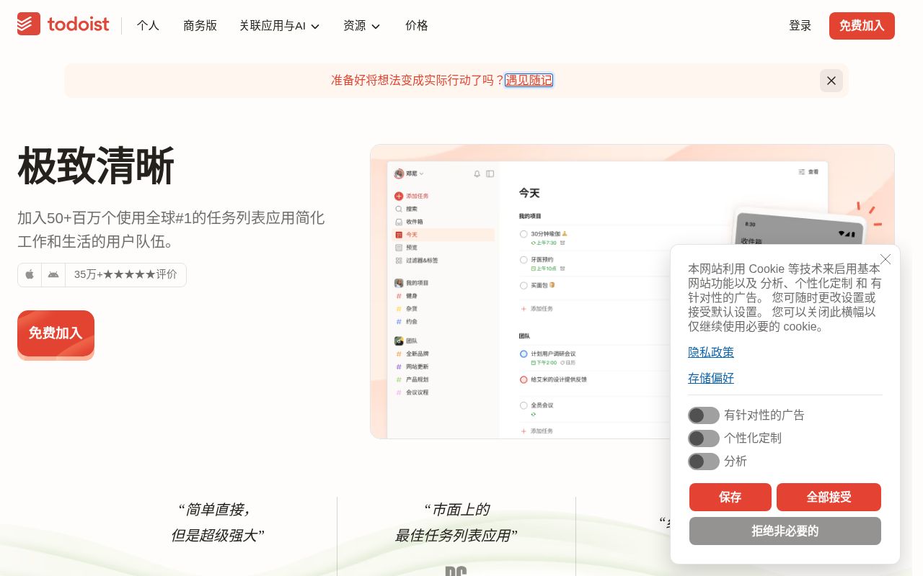Image resolution: width=923 pixels, height=576 pixels.
Task: Open the 存储偏好 link
Action: click(x=711, y=378)
